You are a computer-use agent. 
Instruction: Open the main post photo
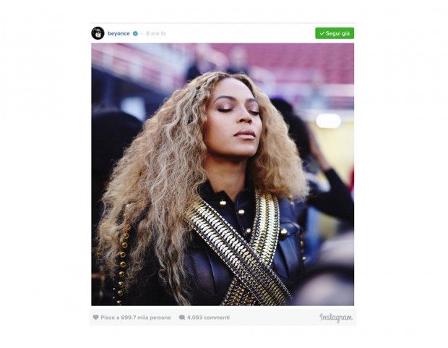pyautogui.click(x=223, y=174)
